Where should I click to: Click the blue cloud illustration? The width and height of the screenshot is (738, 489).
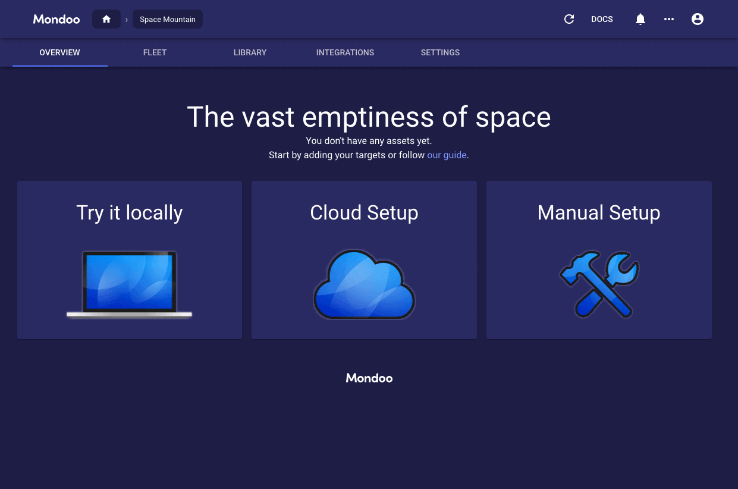click(x=364, y=284)
